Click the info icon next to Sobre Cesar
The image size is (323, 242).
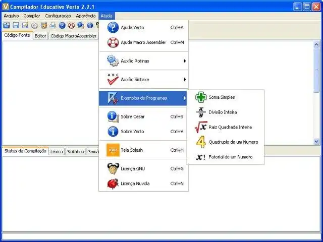(x=113, y=116)
